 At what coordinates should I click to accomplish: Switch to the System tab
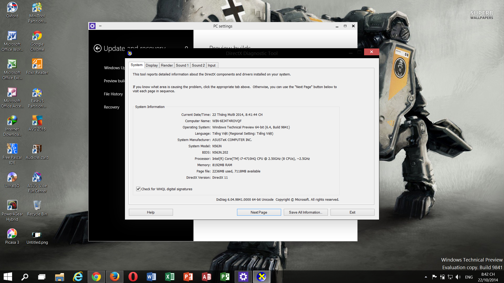tap(136, 65)
